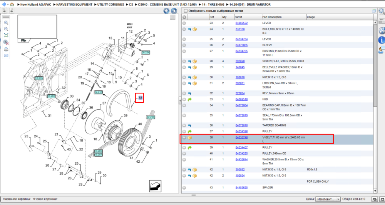This screenshot has height=205, width=385.
Task: Open the prices dropdown in status bar
Action: click(338, 199)
